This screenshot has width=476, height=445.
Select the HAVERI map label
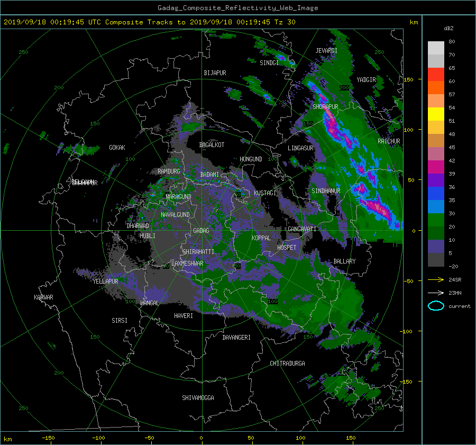tap(184, 315)
